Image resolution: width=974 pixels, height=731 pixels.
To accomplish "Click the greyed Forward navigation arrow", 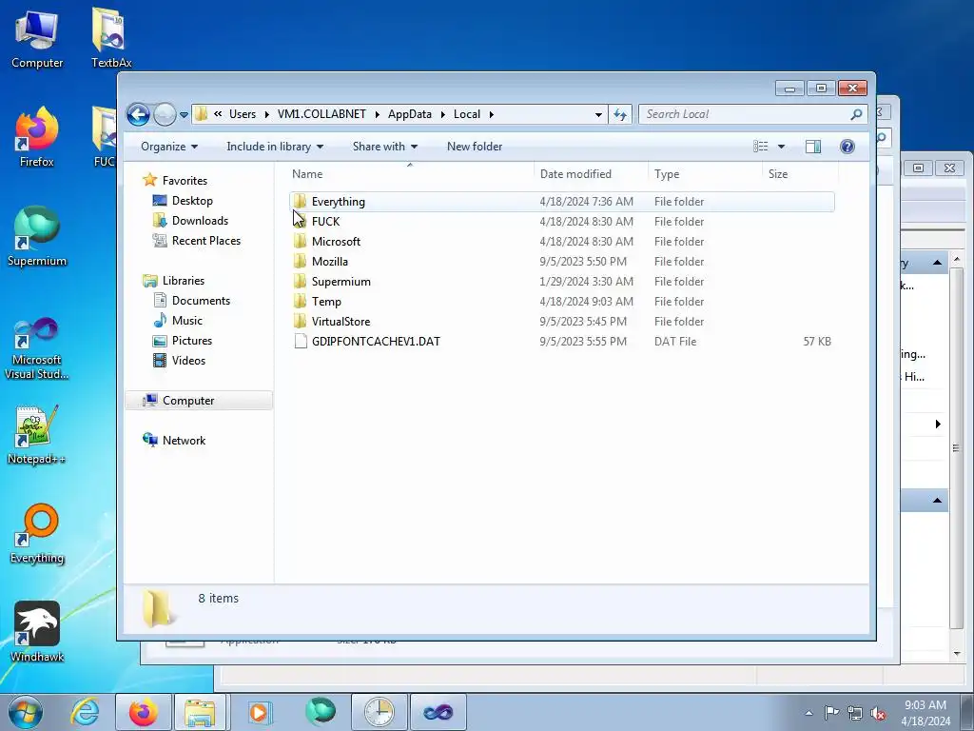I will click(x=165, y=114).
